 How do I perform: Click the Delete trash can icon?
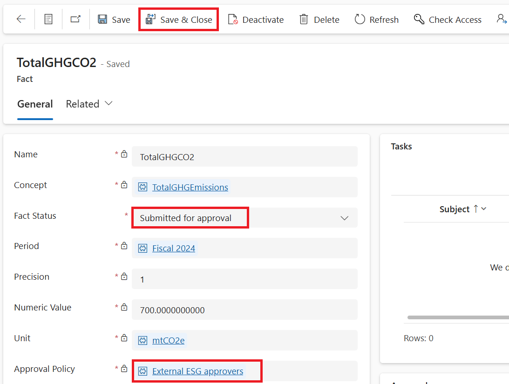(x=304, y=19)
